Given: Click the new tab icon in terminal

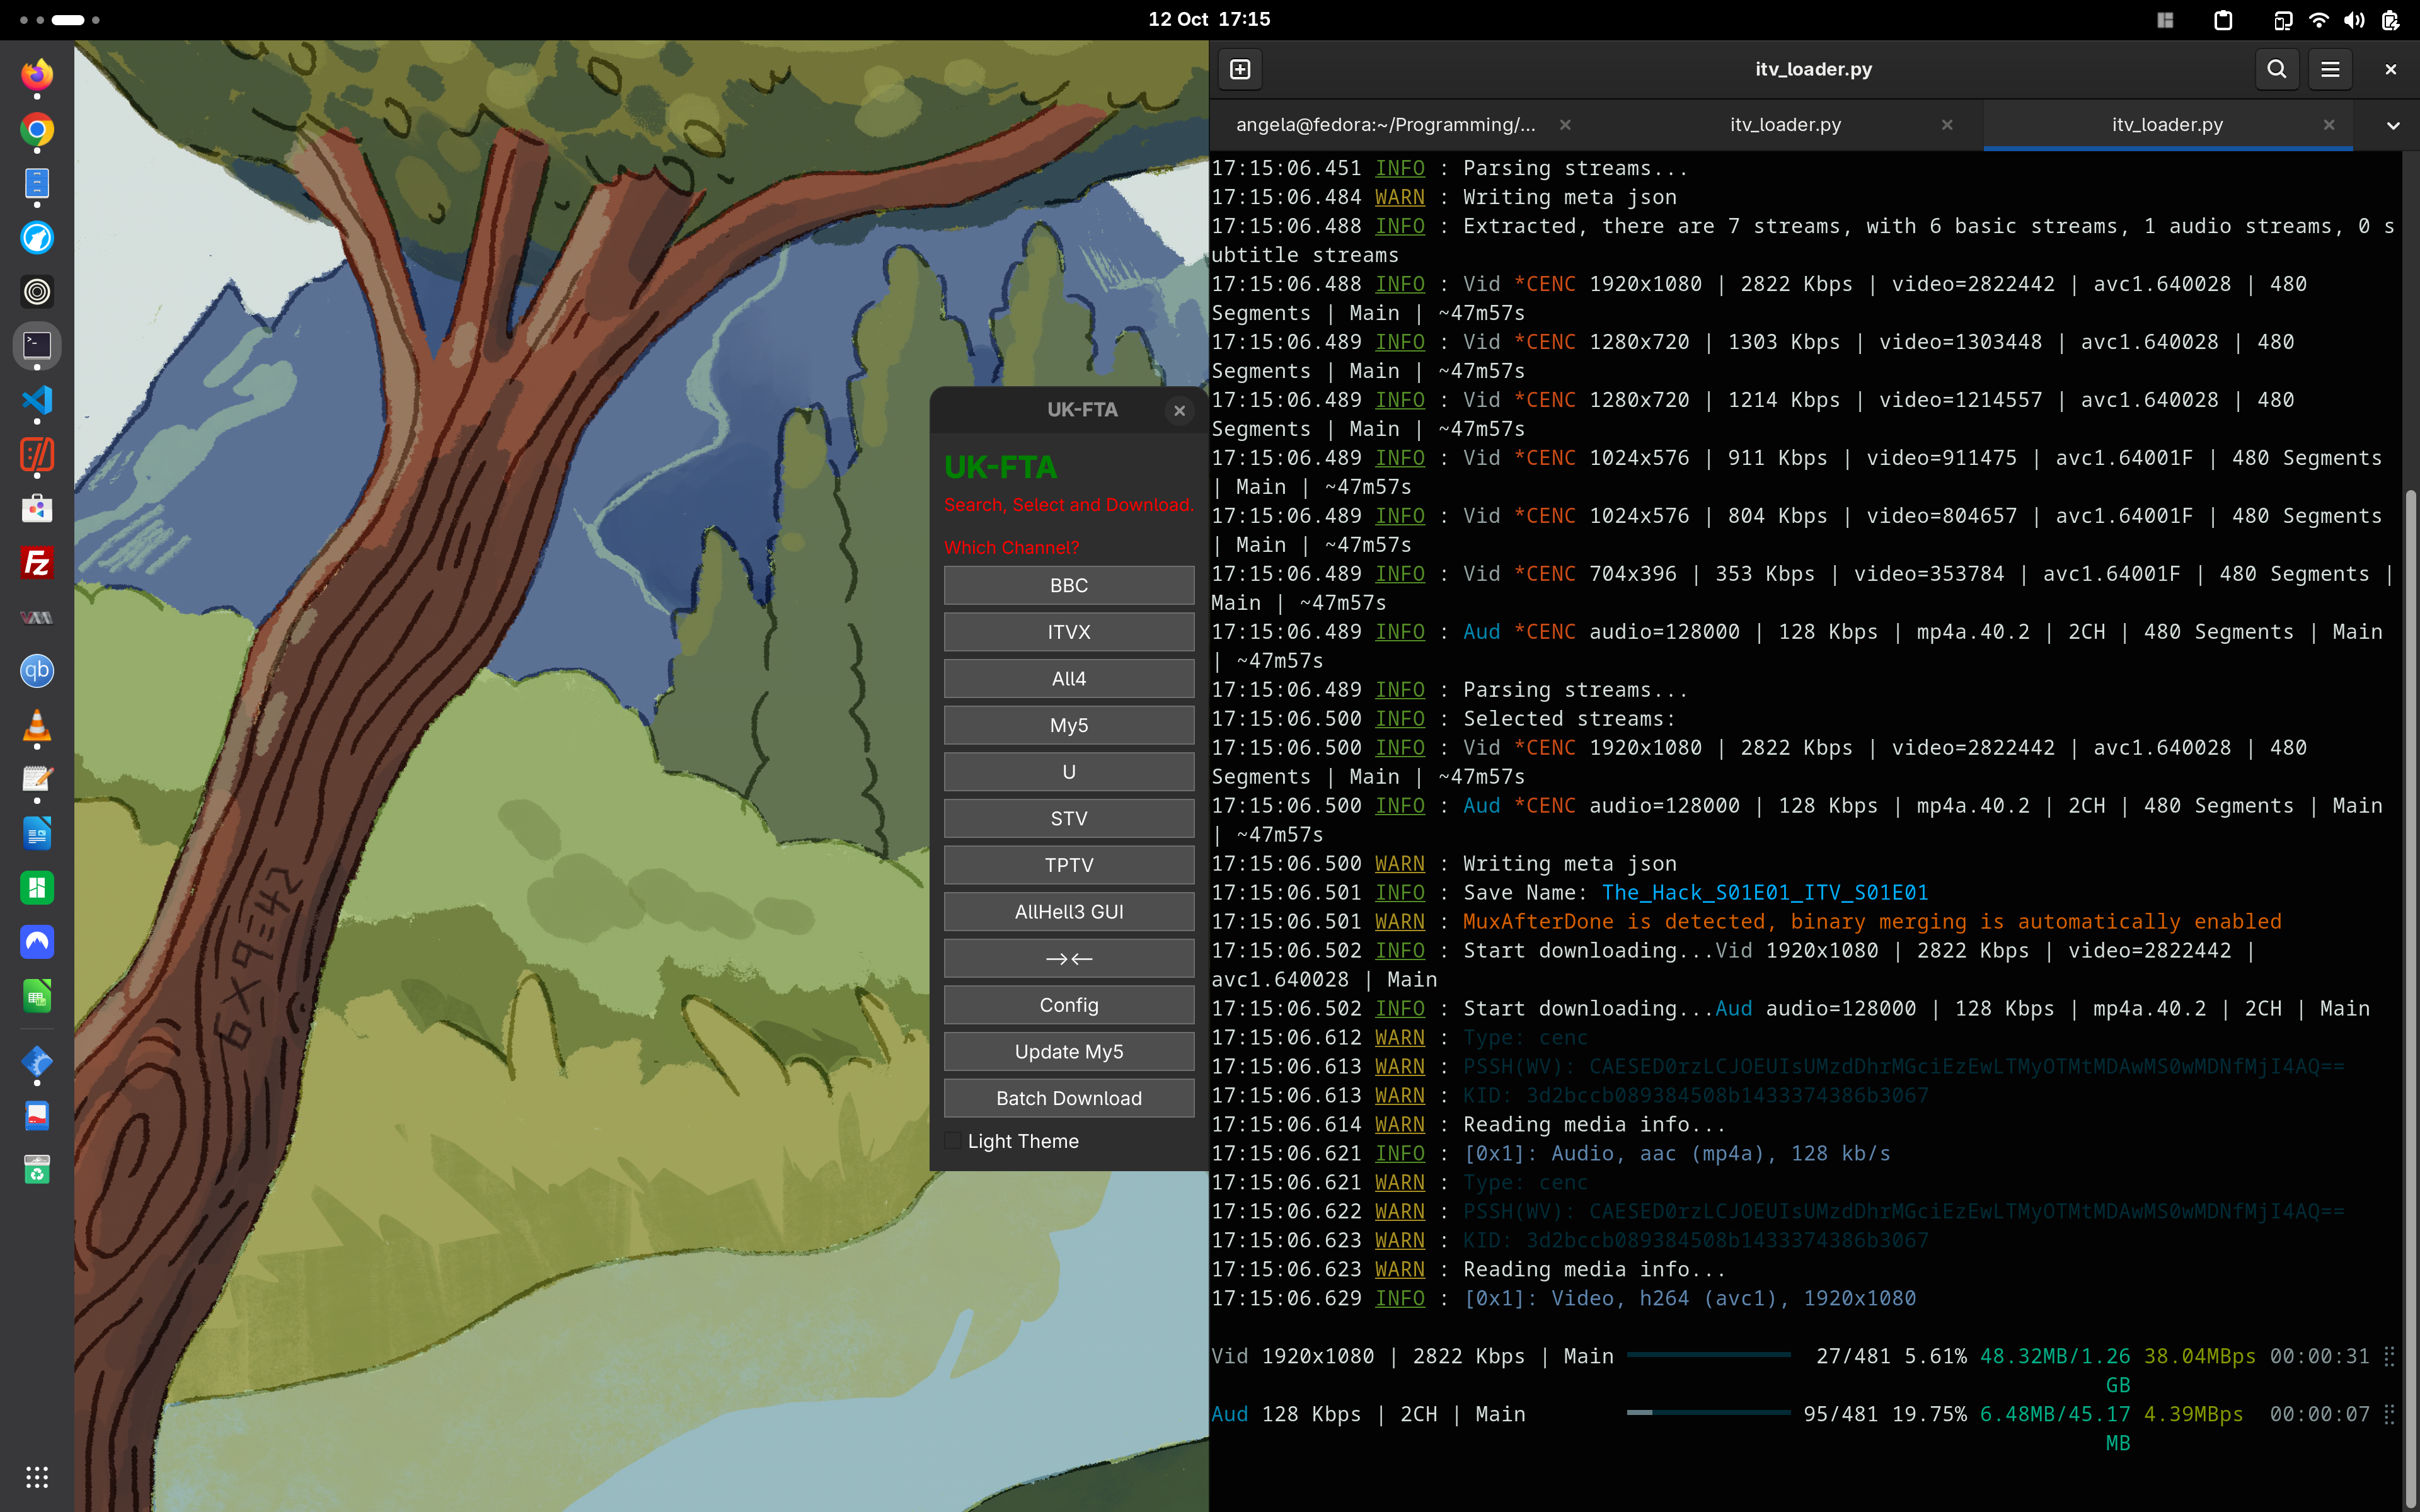Looking at the screenshot, I should click(x=1240, y=69).
